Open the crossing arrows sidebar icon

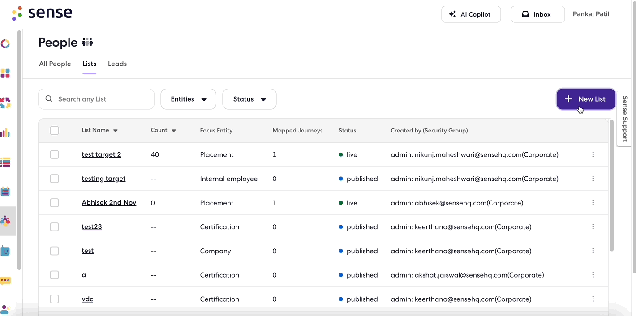click(x=5, y=103)
